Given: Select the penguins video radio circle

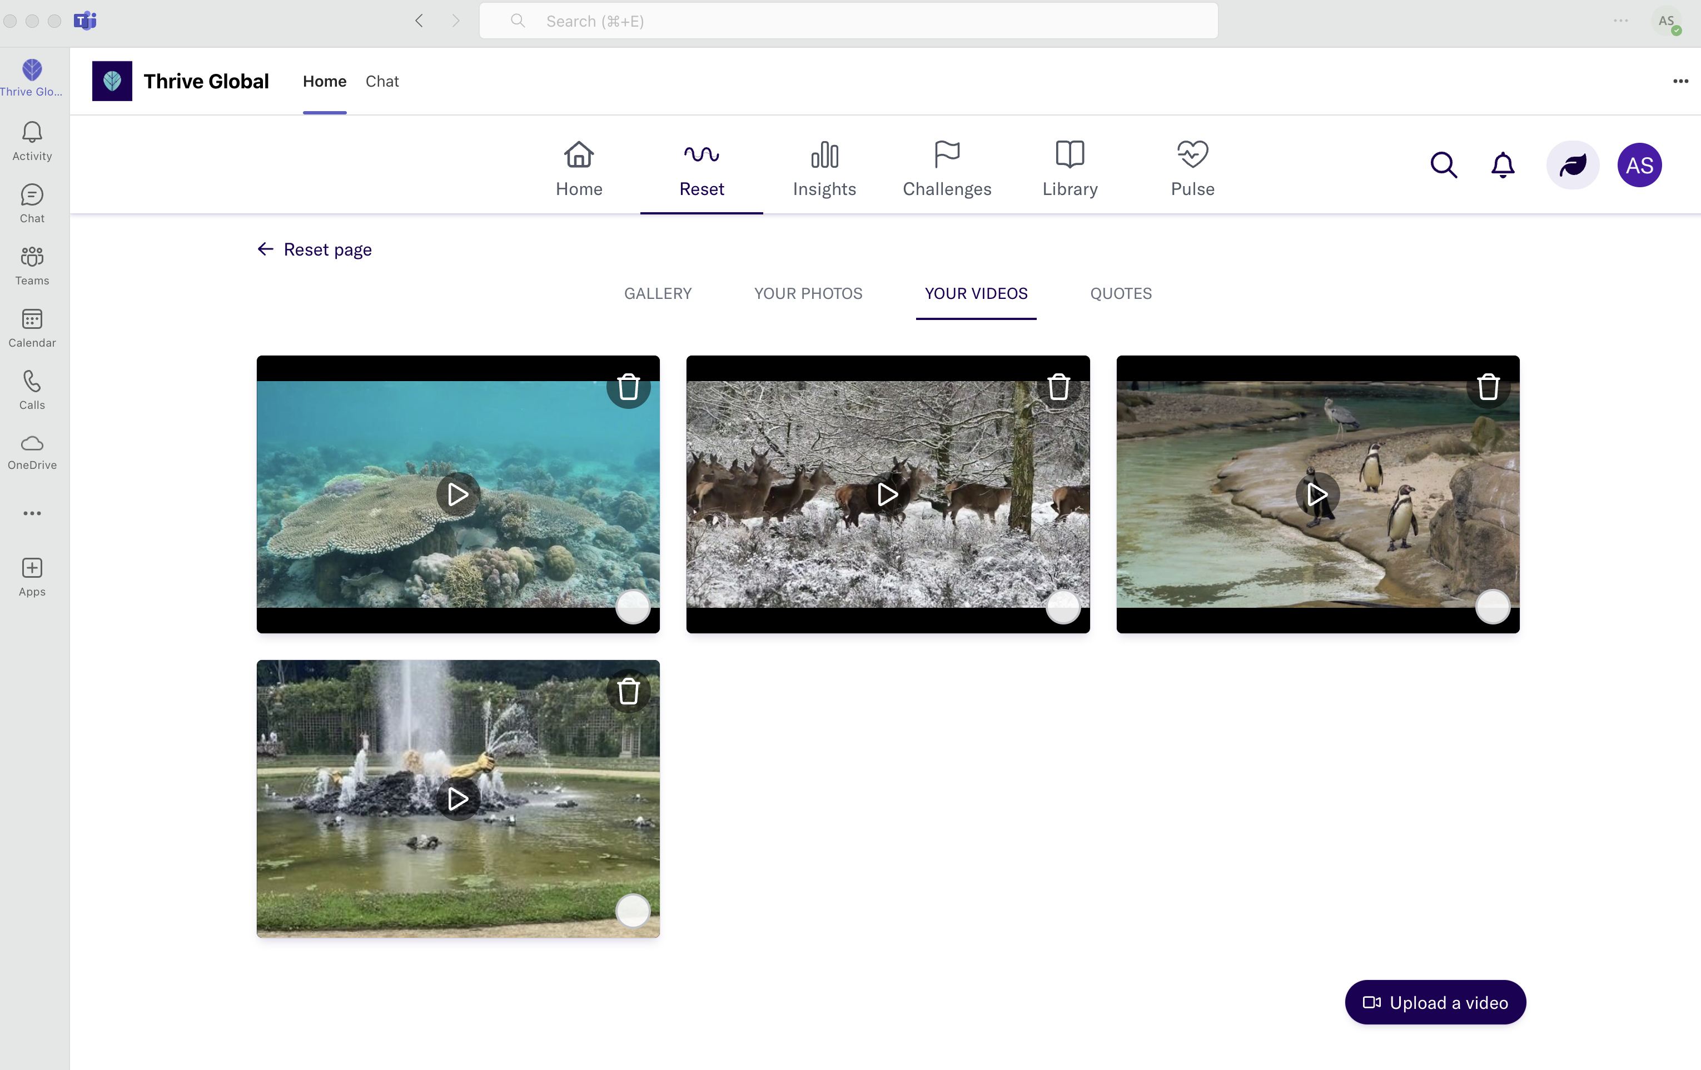Looking at the screenshot, I should coord(1492,606).
